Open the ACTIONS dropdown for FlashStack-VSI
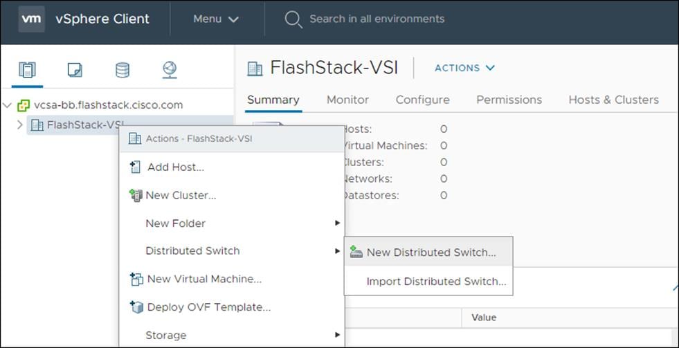The height and width of the screenshot is (348, 679). (464, 68)
